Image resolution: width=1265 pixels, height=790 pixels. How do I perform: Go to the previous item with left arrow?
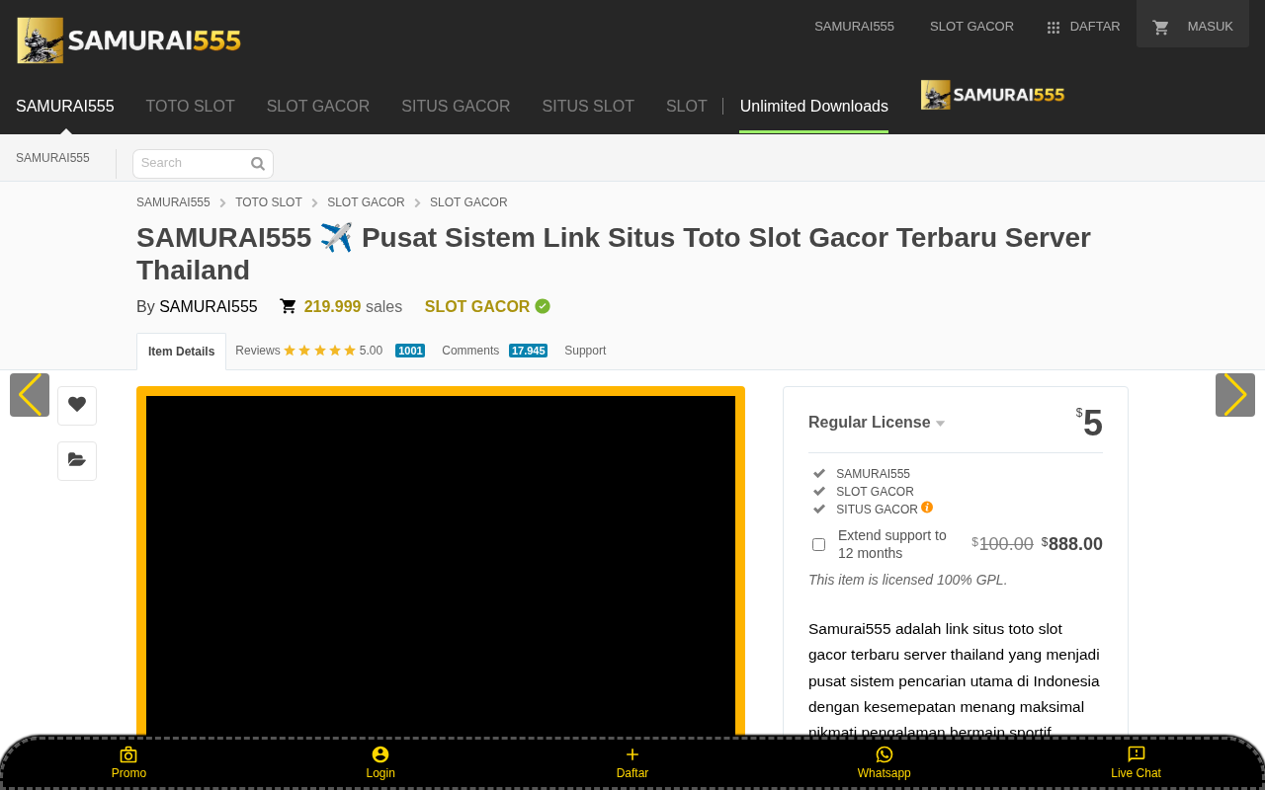click(x=30, y=395)
